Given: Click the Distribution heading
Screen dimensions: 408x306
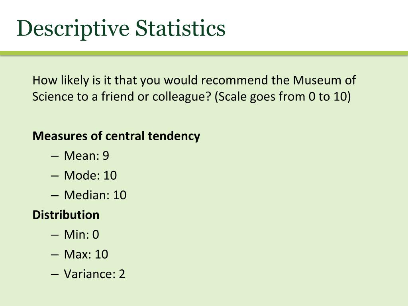Looking at the screenshot, I should (x=66, y=215).
